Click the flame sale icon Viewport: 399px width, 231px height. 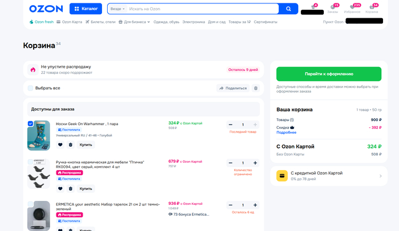coord(33,69)
